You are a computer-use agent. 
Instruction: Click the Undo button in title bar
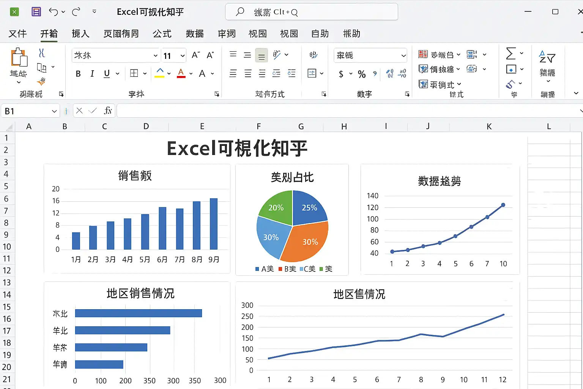[54, 12]
